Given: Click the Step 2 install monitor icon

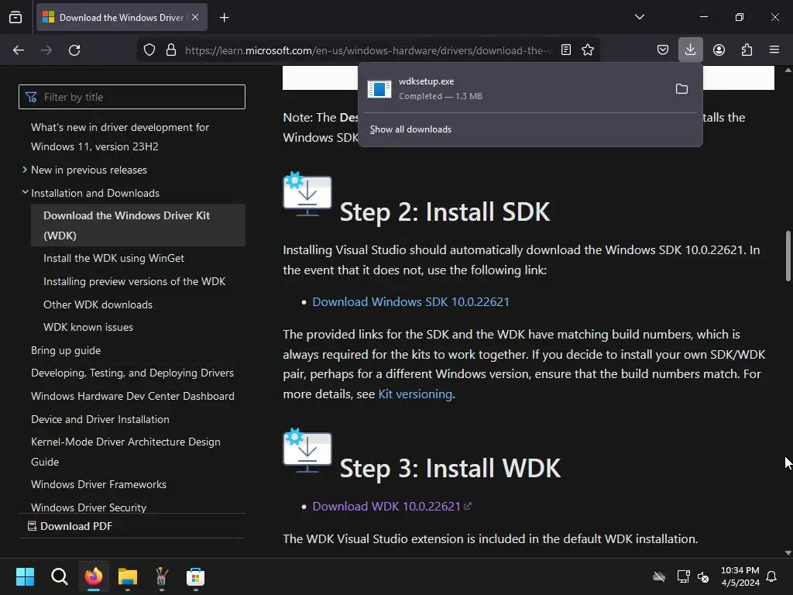Looking at the screenshot, I should pos(307,194).
